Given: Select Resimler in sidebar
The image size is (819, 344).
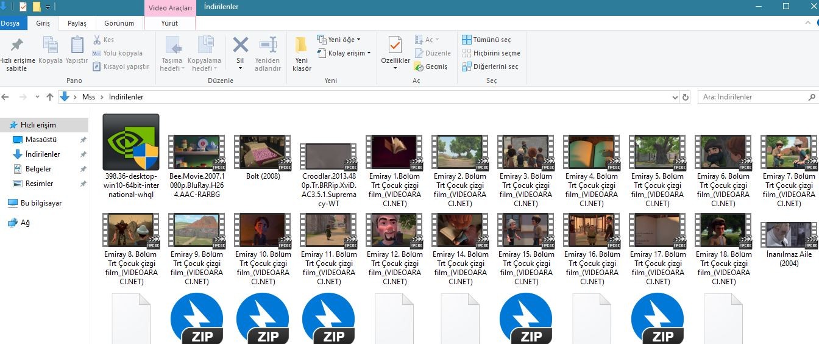Looking at the screenshot, I should pyautogui.click(x=44, y=184).
